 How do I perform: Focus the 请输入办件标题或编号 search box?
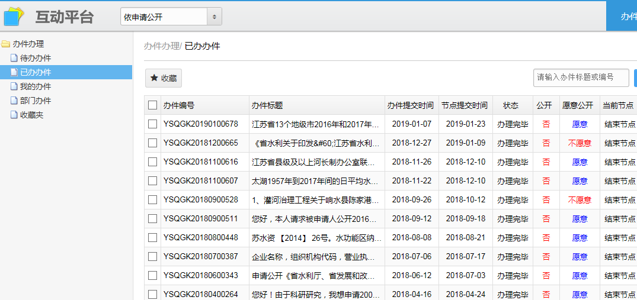(581, 78)
